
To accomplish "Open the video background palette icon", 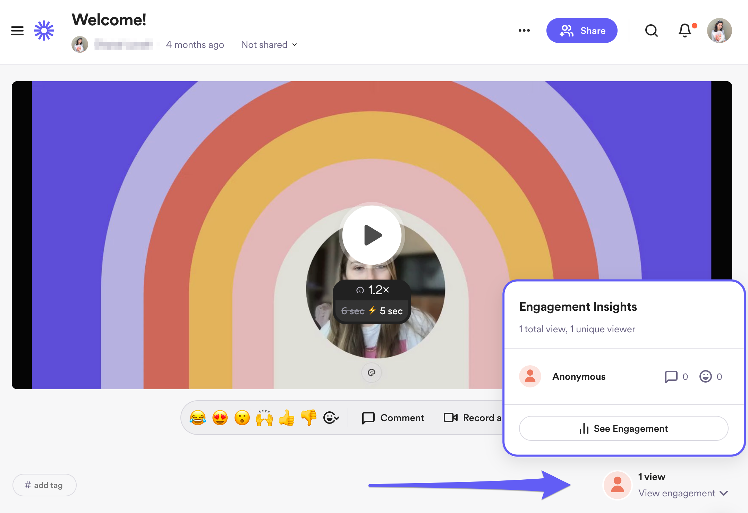I will (x=372, y=373).
